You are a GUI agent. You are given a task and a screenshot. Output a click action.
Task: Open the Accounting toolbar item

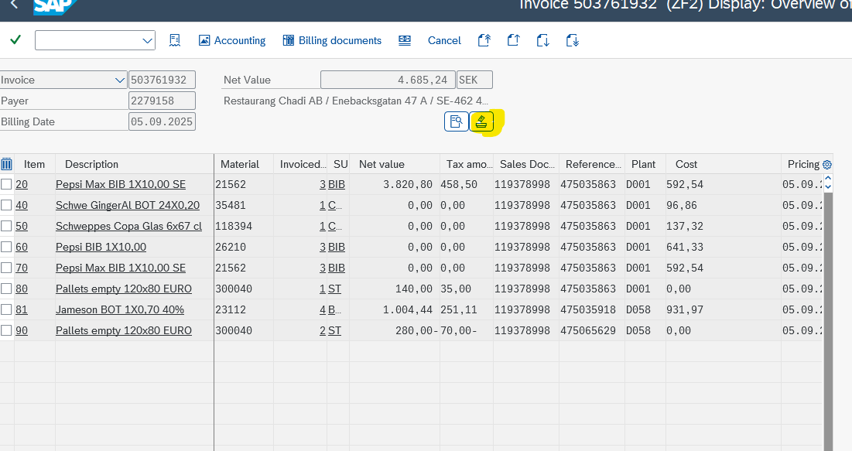232,40
